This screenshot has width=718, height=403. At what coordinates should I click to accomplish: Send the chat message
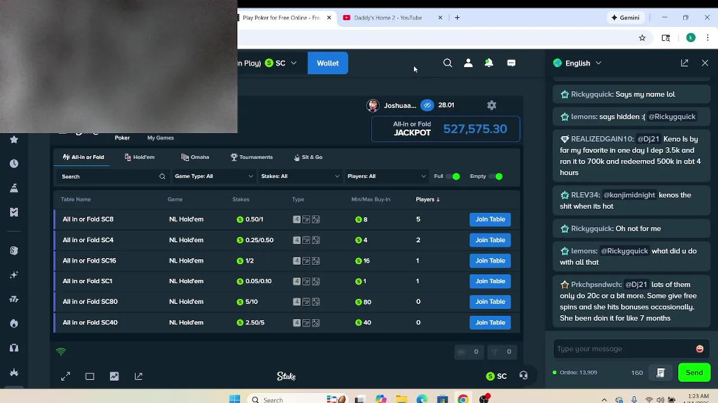694,373
